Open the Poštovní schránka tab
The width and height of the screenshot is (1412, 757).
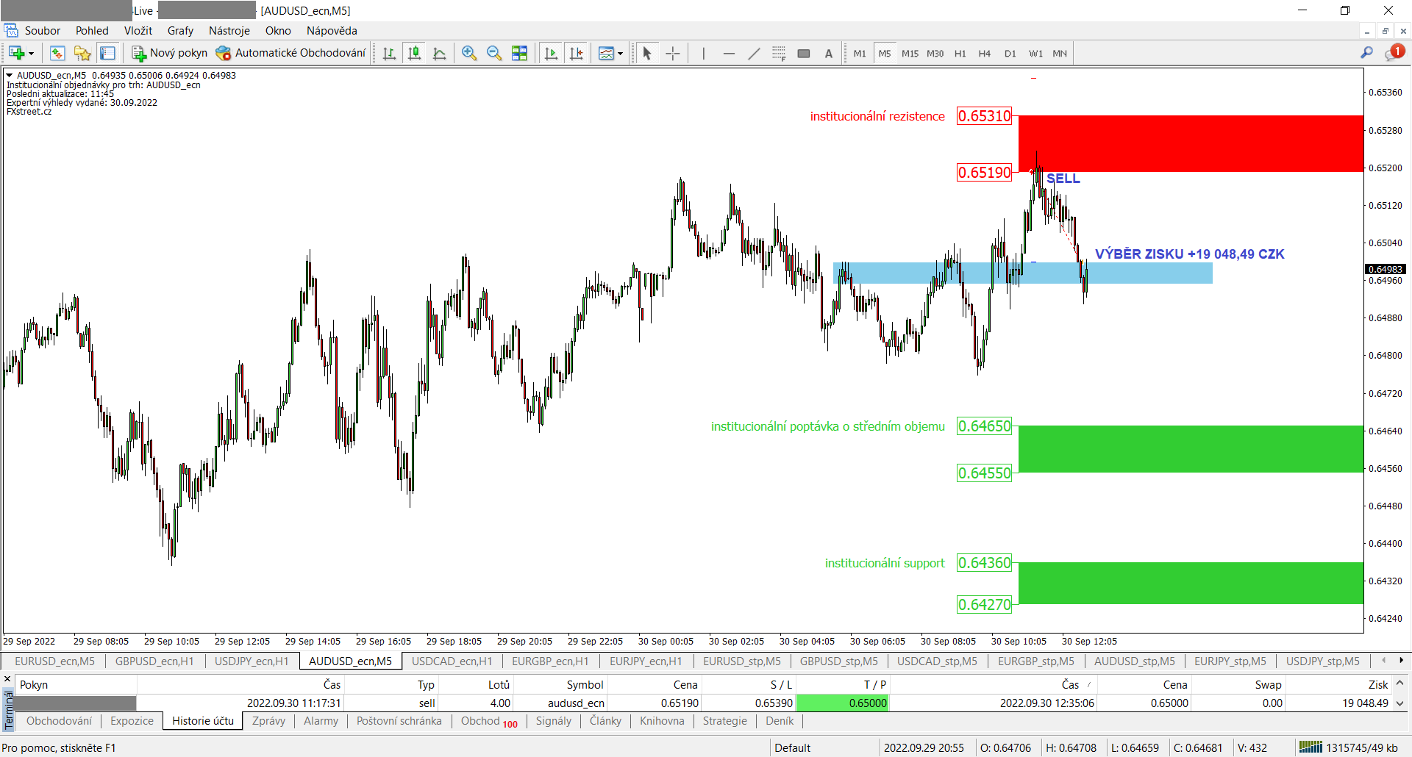tap(399, 720)
